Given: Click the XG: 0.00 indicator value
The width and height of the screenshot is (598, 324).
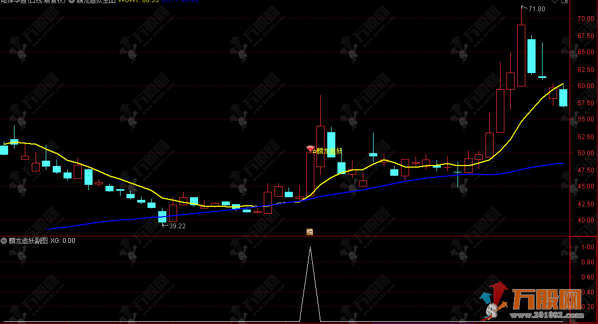Looking at the screenshot, I should tap(63, 241).
